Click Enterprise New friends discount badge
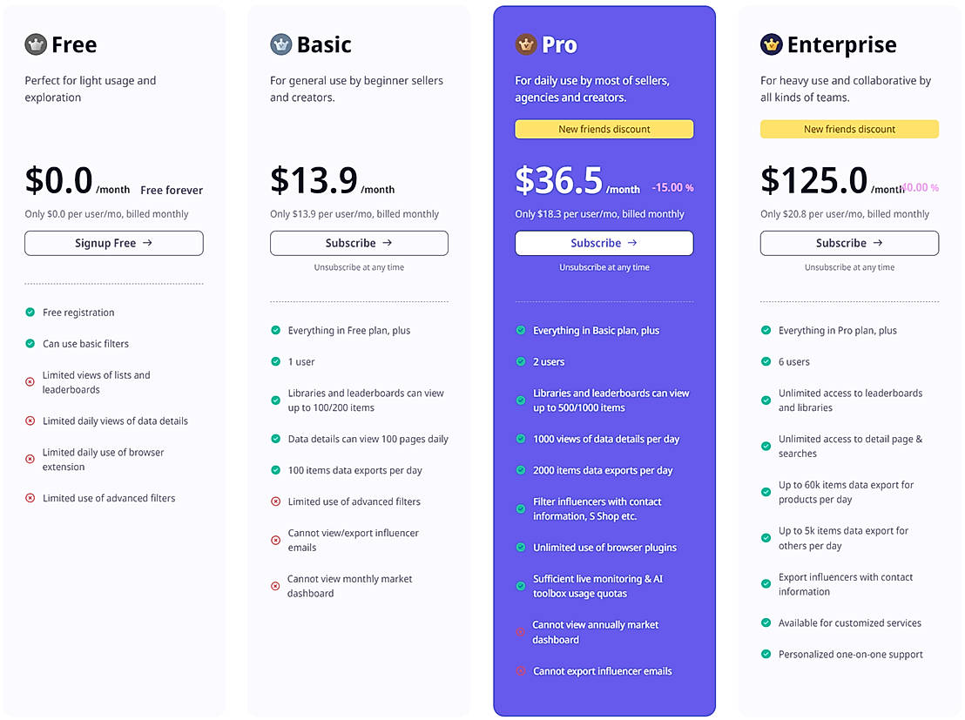 pyautogui.click(x=849, y=130)
